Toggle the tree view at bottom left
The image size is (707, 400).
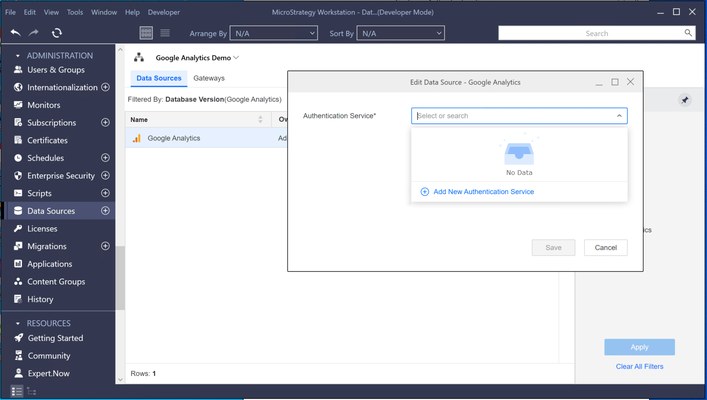32,391
